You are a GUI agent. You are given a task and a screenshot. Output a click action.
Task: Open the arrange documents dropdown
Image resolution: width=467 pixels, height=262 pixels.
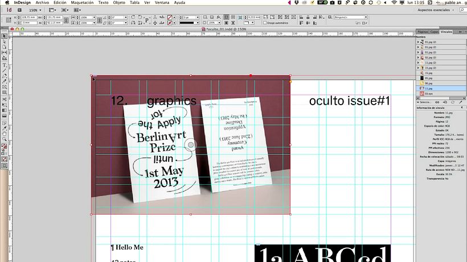[x=77, y=10]
